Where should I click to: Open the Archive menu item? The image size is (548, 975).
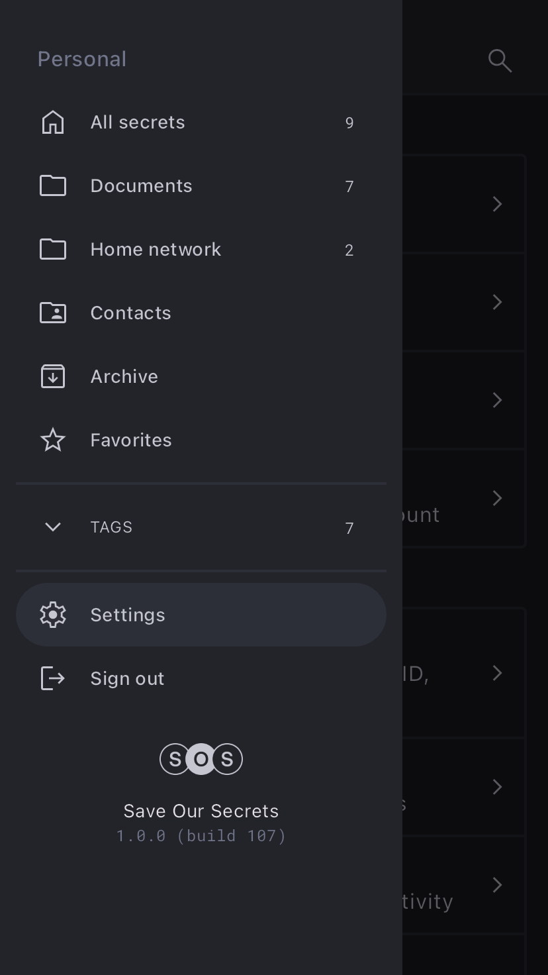[x=124, y=376]
